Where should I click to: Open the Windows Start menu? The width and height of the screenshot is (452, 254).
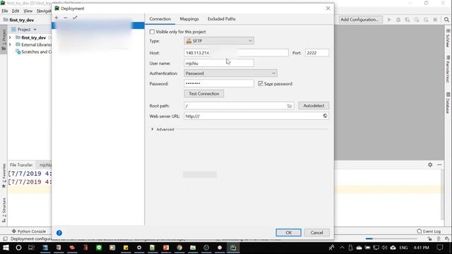coord(6,248)
